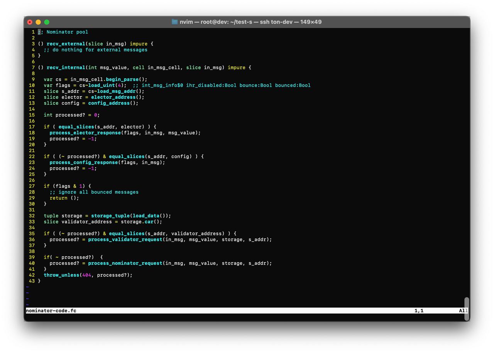Click the yellow minimize window button
Image resolution: width=494 pixels, height=353 pixels.
(38, 22)
